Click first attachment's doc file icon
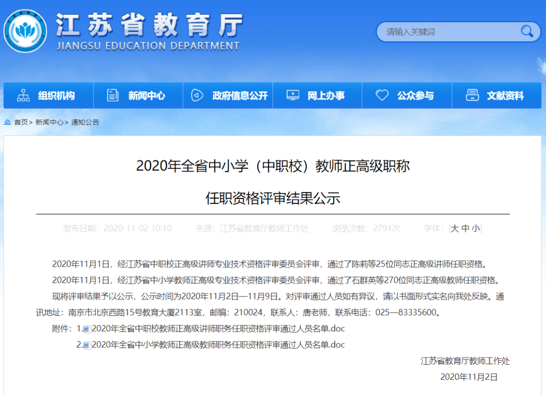 click(x=86, y=329)
